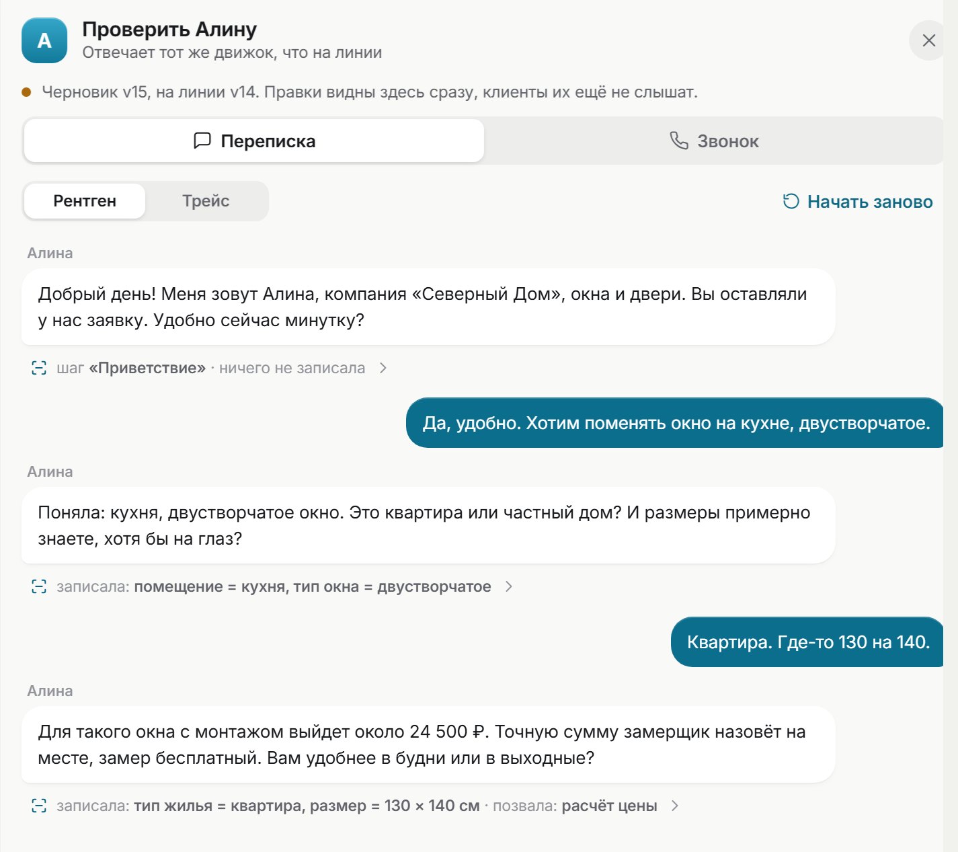Image resolution: width=958 pixels, height=852 pixels.
Task: Click the Алина sender label above the price message
Action: (50, 691)
